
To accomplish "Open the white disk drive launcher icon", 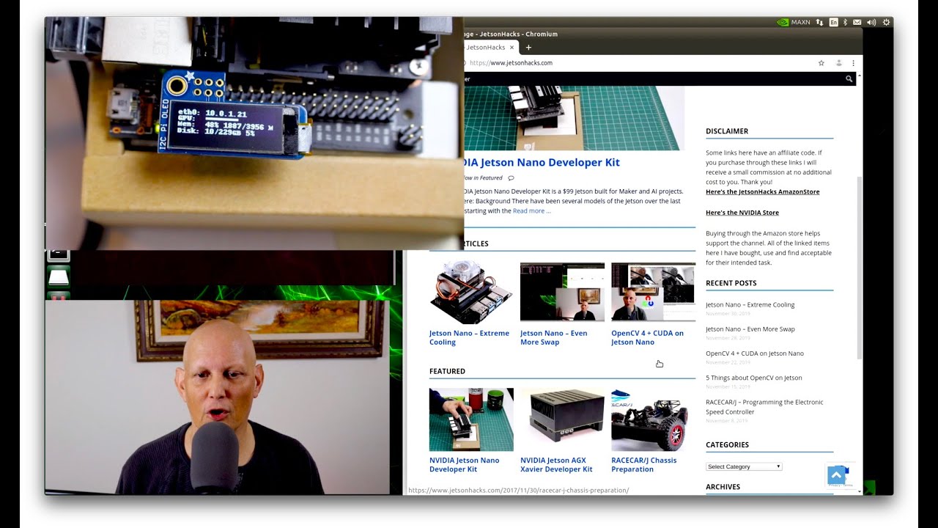I will [x=59, y=276].
